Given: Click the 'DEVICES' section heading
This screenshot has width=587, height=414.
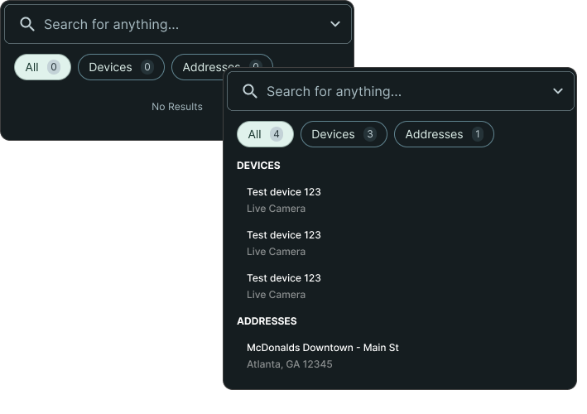Looking at the screenshot, I should tap(258, 166).
